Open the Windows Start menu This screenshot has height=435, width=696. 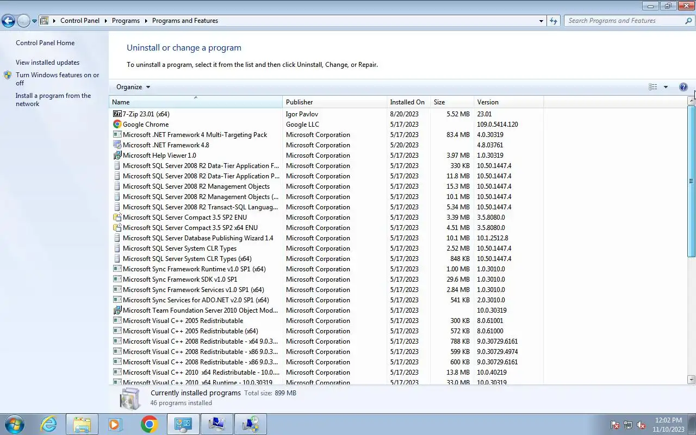15,424
